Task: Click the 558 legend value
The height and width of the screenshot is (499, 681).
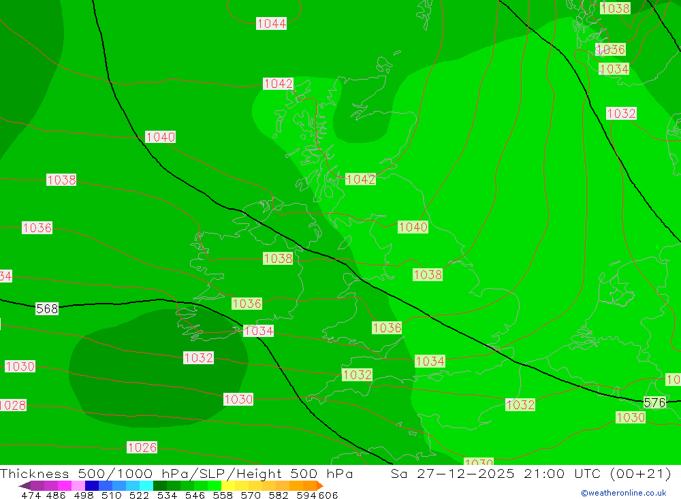Action: coord(223,495)
